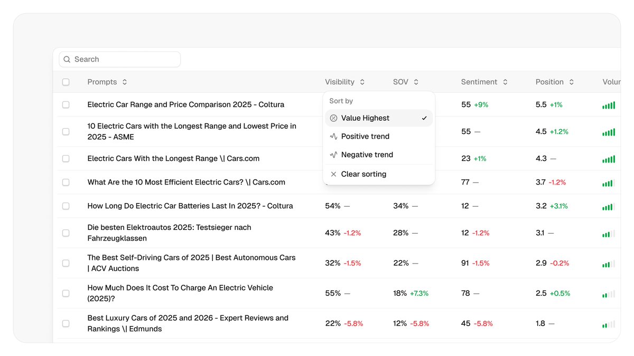Check the Best Self-Driving Cars row
The image size is (634, 356).
66,263
